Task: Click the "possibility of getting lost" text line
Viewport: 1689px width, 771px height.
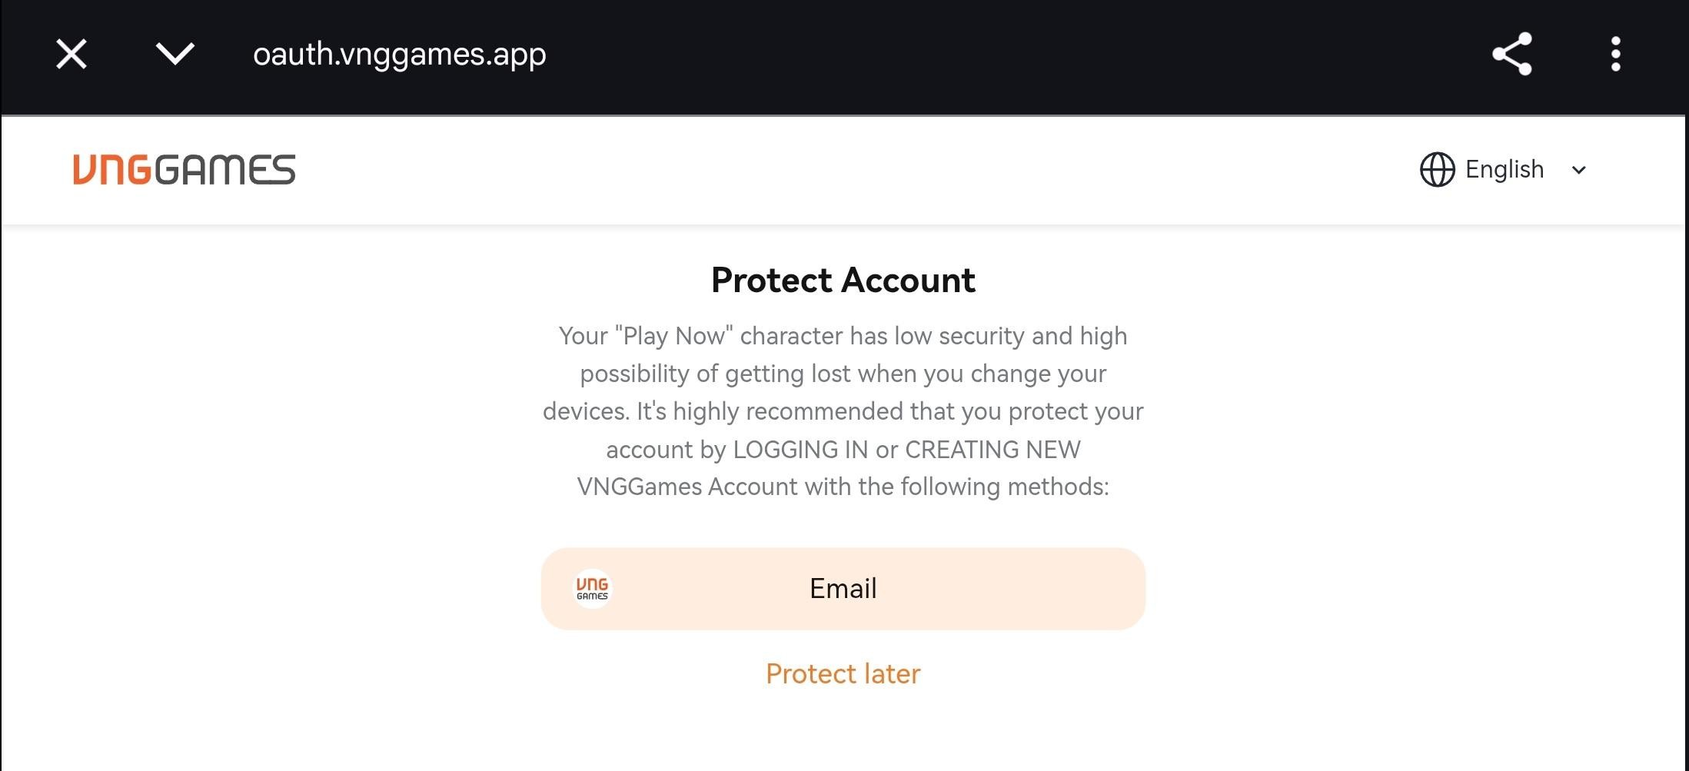Action: pos(843,374)
